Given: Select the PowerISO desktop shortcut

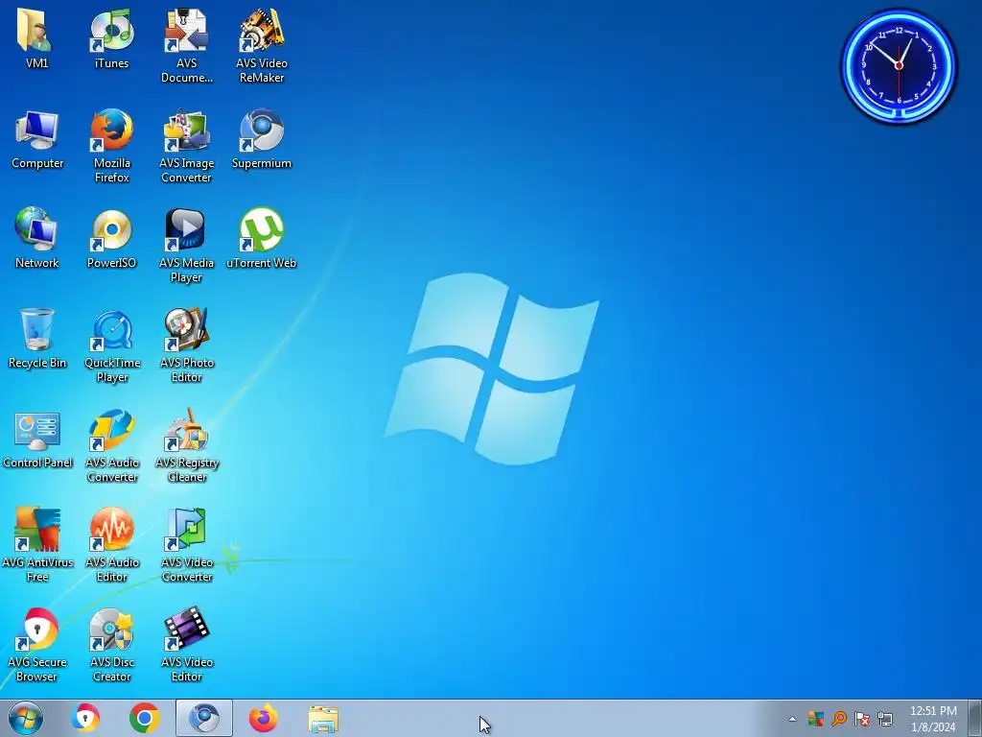Looking at the screenshot, I should pos(111,238).
